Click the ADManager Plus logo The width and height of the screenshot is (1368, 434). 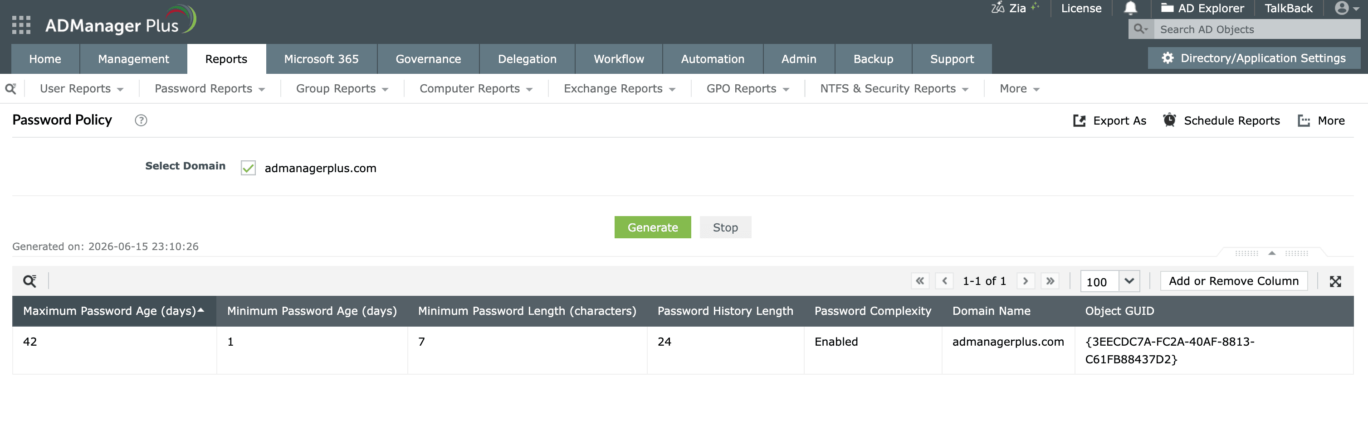pos(121,21)
